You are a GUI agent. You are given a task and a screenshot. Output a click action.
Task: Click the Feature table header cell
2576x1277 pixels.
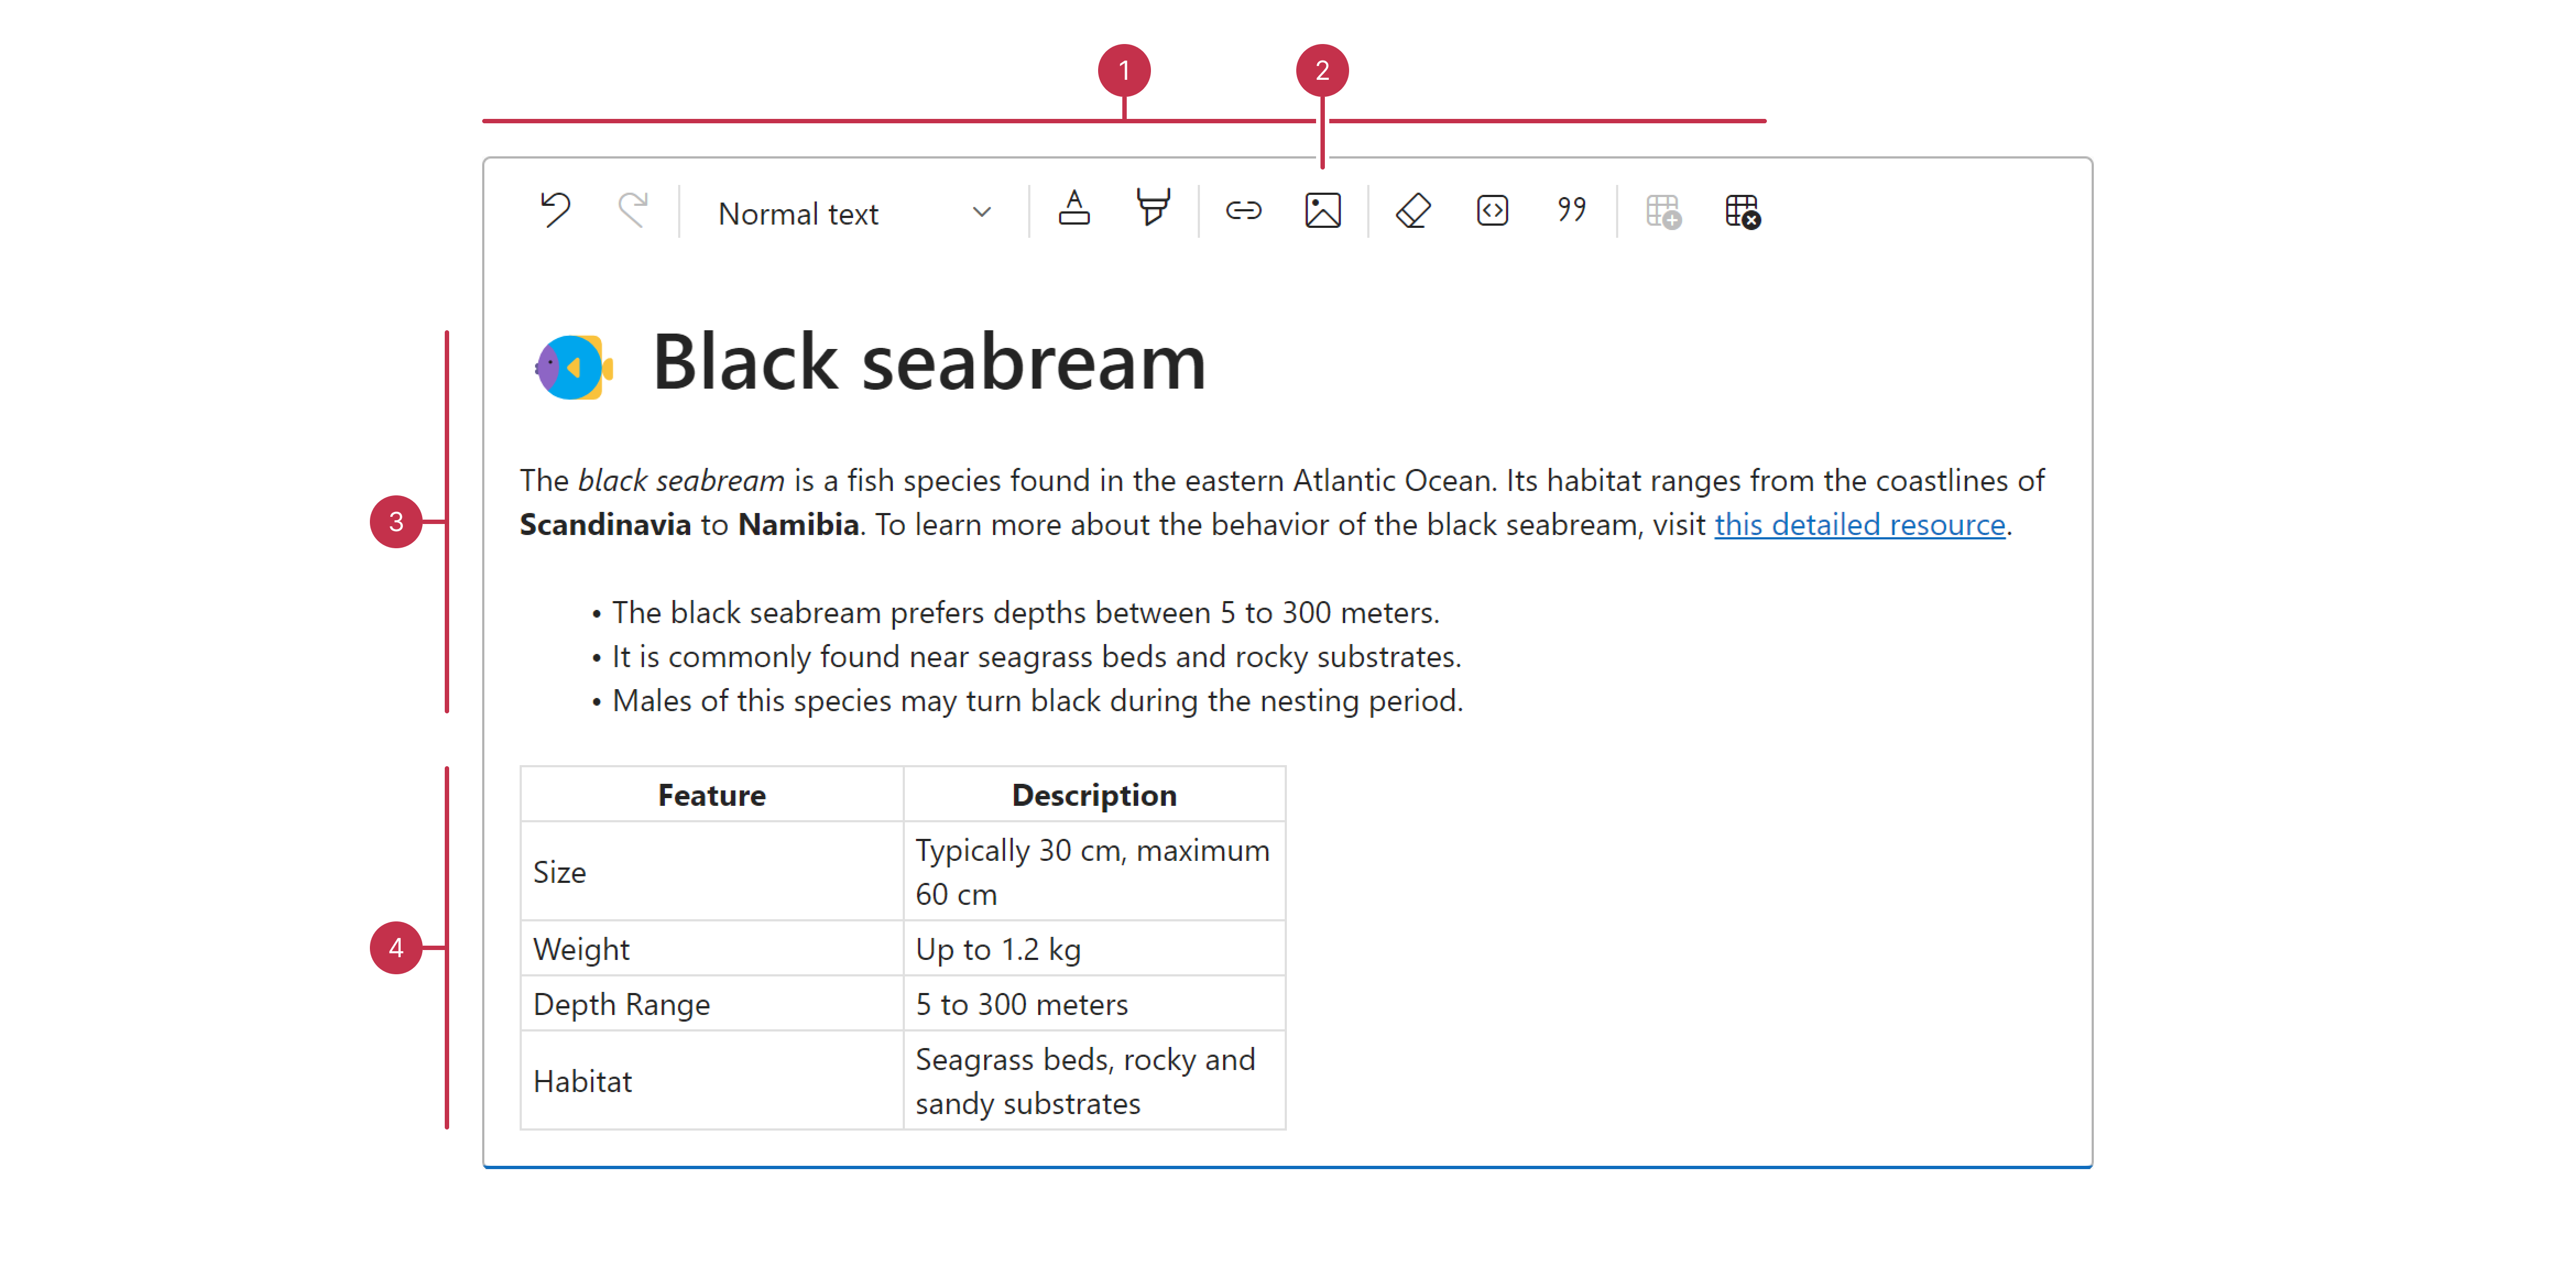point(711,794)
